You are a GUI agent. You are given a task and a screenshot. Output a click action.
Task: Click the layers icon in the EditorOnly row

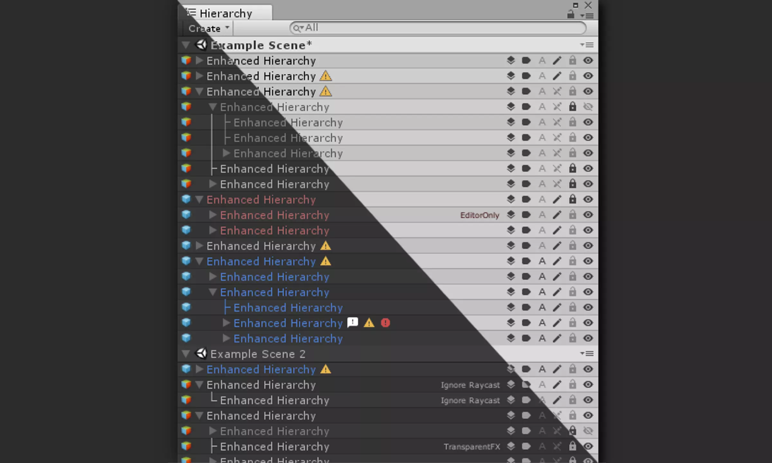tap(511, 214)
